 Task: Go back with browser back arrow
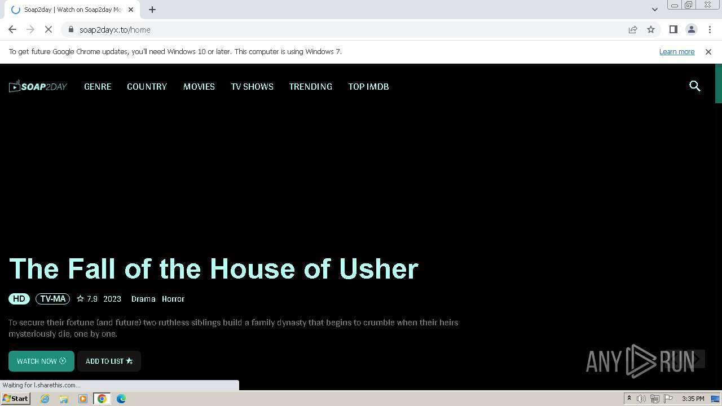(x=12, y=29)
